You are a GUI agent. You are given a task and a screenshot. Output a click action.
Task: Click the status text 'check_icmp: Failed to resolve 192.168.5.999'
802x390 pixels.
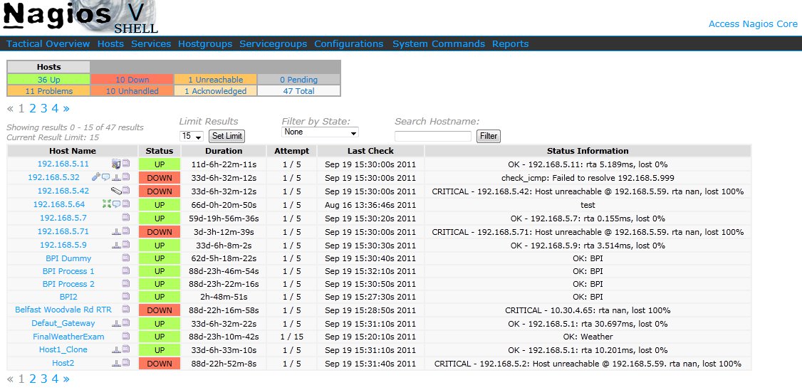click(588, 178)
